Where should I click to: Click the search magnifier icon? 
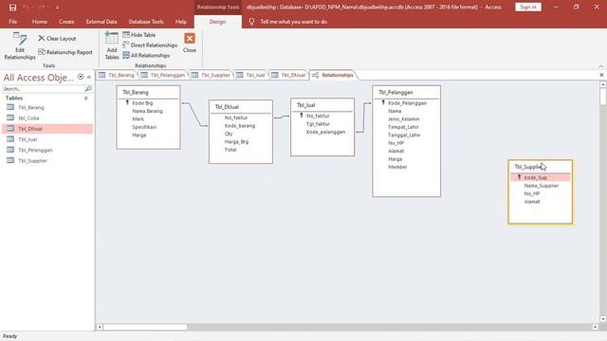pos(88,88)
